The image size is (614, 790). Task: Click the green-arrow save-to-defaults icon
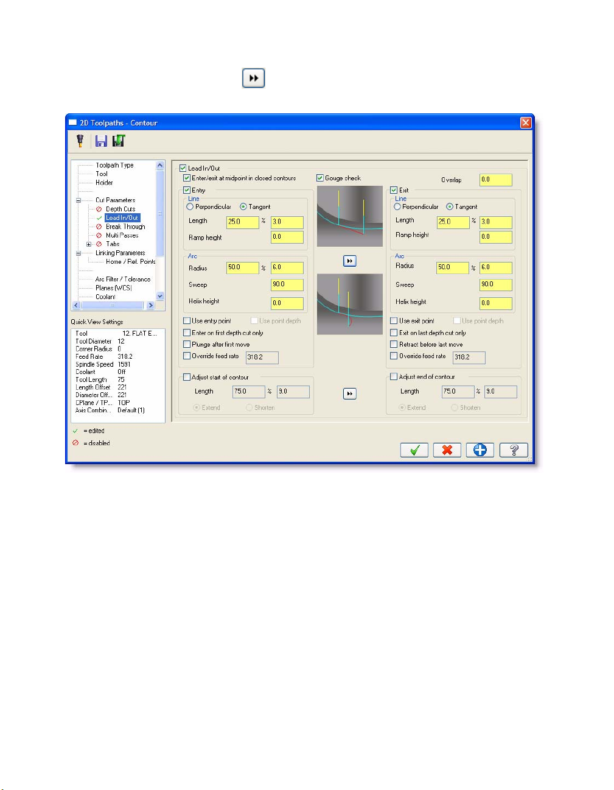point(119,141)
